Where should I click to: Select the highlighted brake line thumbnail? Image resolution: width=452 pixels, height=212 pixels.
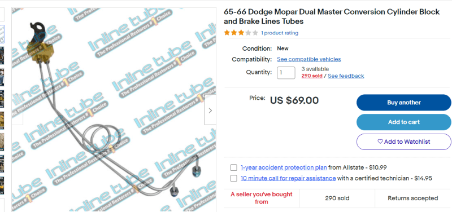pyautogui.click(x=2, y=34)
